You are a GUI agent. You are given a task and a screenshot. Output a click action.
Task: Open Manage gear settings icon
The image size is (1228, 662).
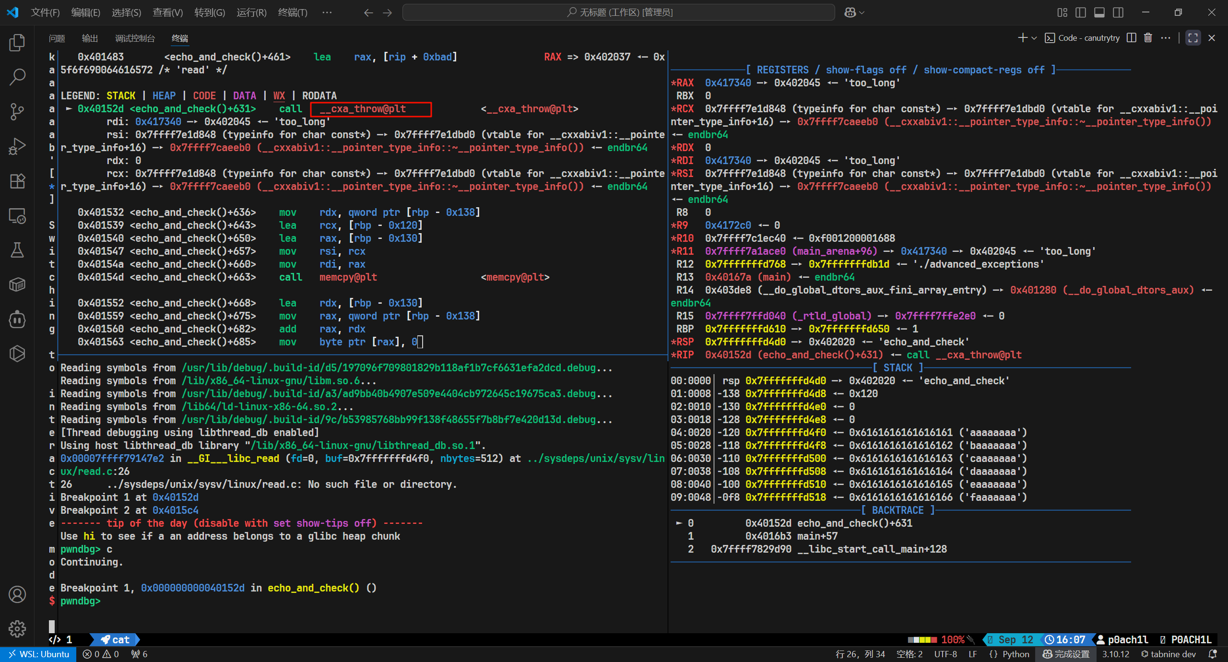click(17, 628)
